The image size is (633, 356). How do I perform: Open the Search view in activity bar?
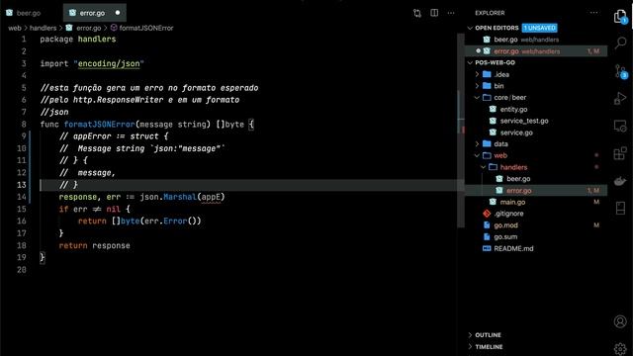[x=620, y=43]
